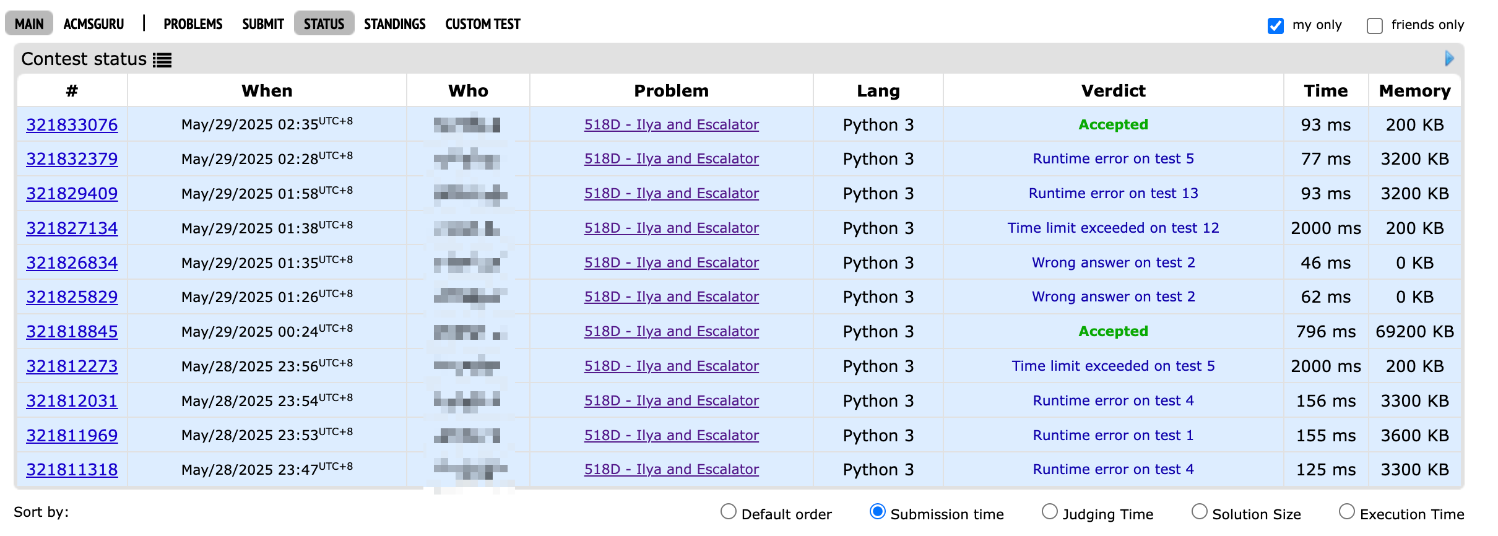The height and width of the screenshot is (536, 1498).
Task: Click the MAIN menu item
Action: tap(29, 24)
